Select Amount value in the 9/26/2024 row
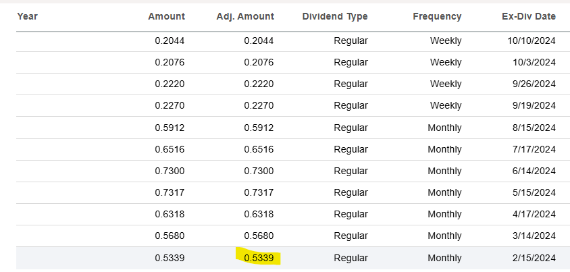 click(170, 84)
